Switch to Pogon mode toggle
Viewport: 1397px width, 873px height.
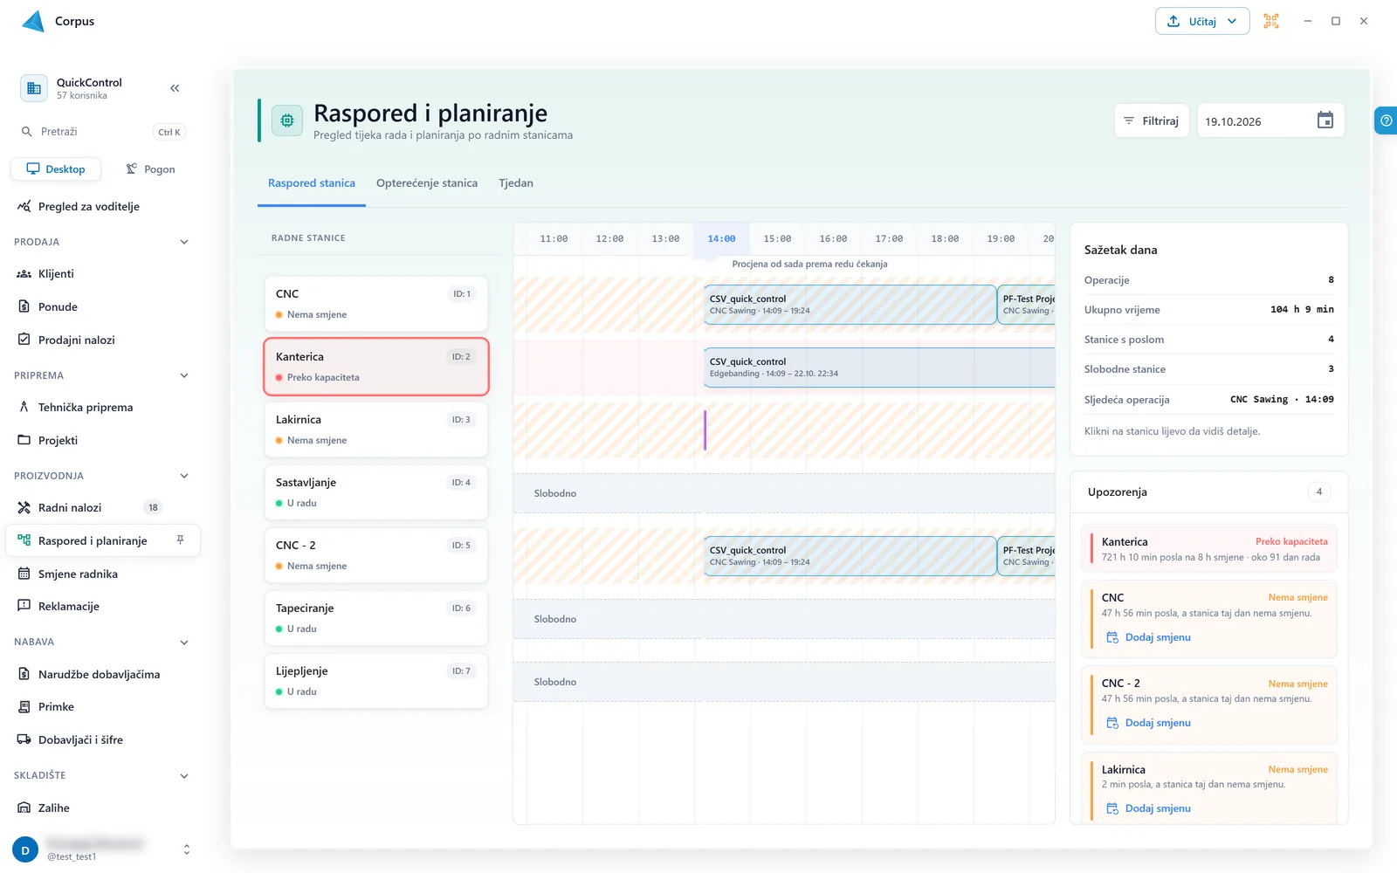tap(150, 169)
